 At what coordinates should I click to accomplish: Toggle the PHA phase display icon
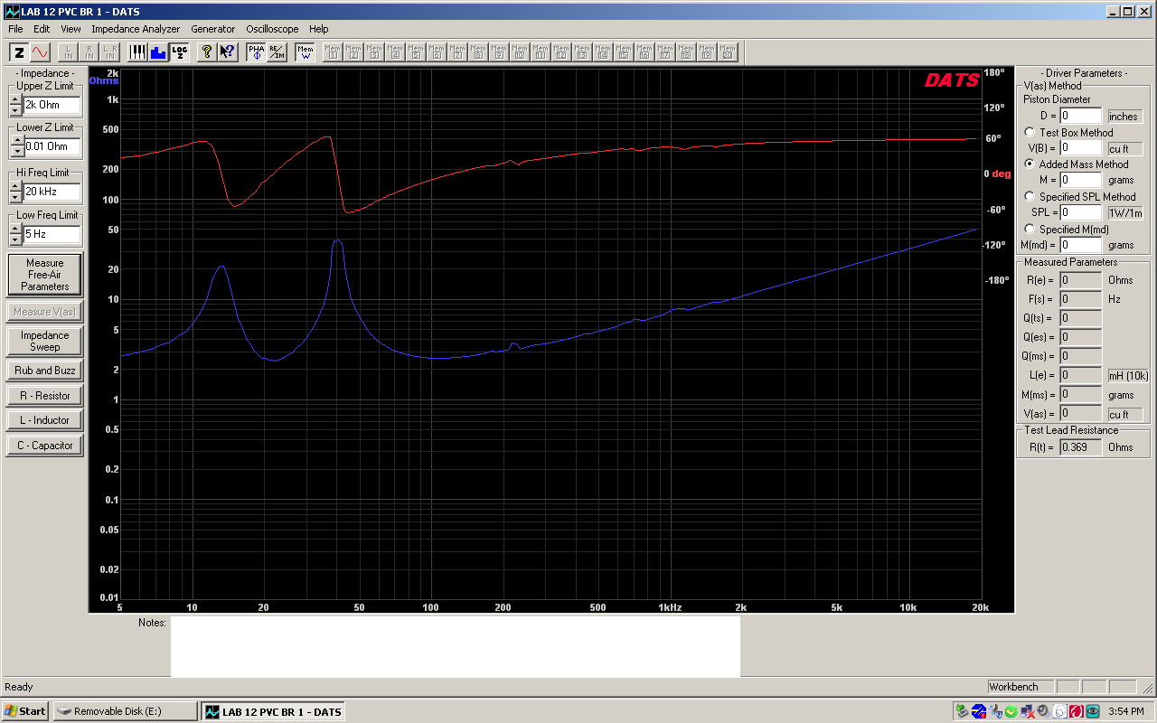tap(256, 52)
